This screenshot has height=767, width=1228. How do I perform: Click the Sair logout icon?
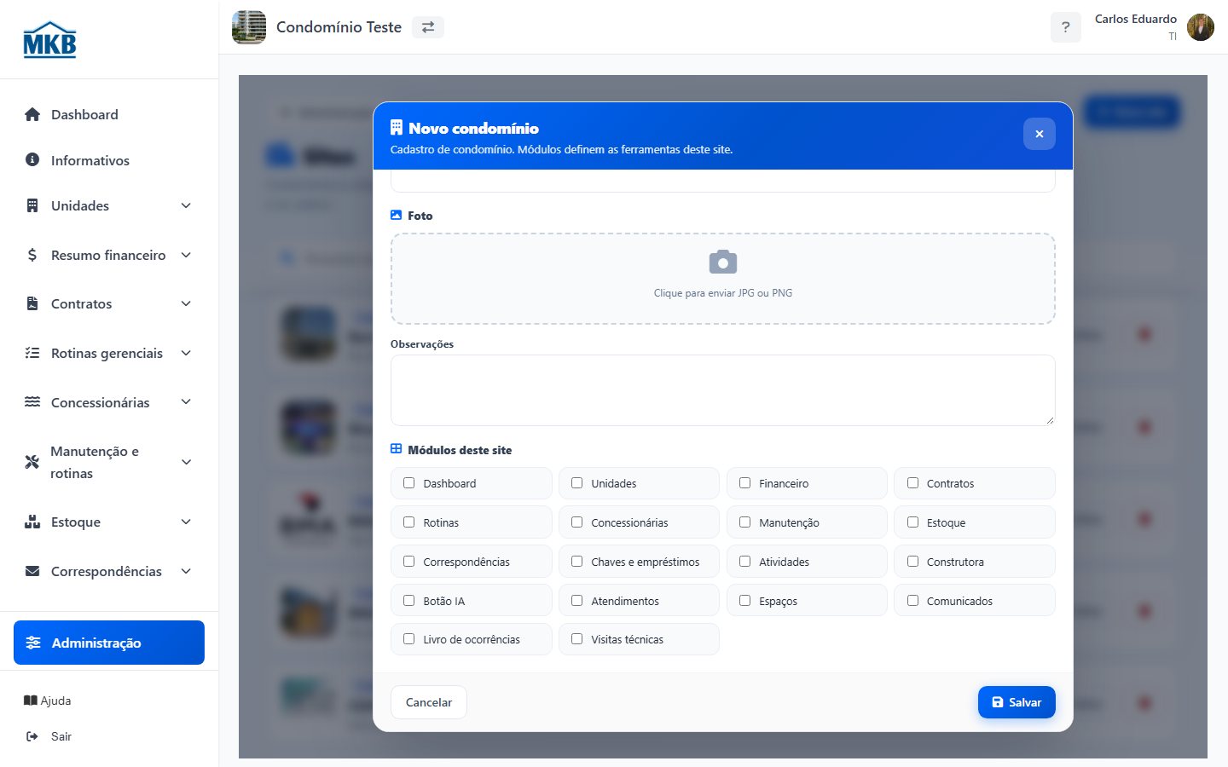click(32, 736)
